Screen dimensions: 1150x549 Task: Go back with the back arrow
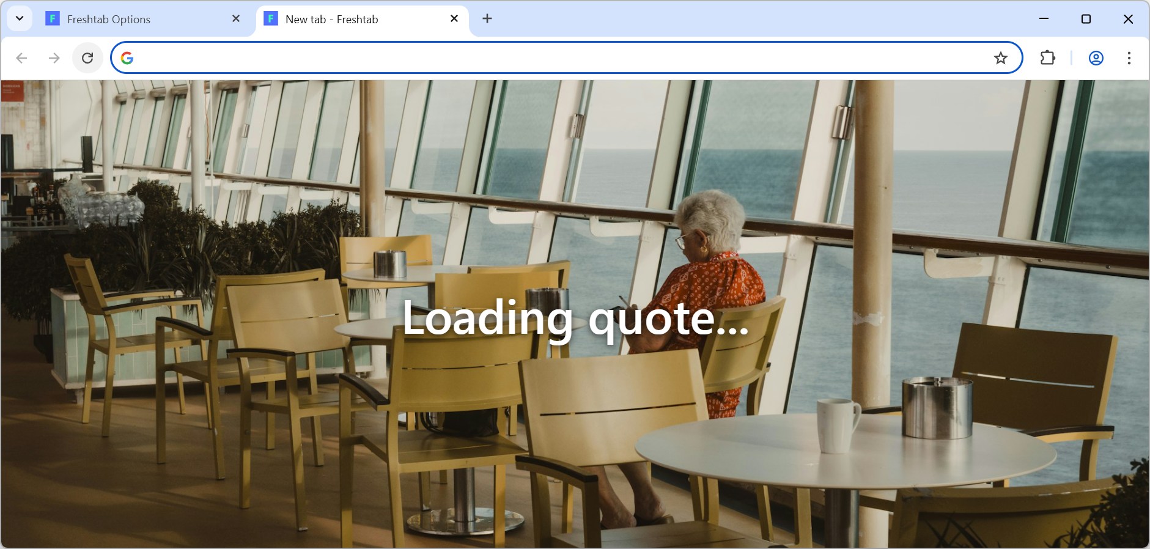(21, 58)
